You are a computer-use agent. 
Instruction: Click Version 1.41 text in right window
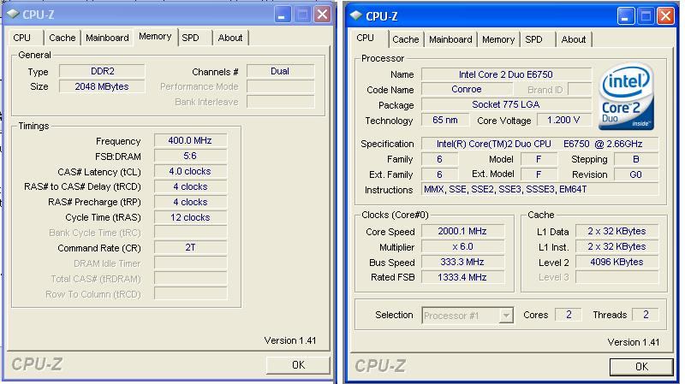pyautogui.click(x=634, y=342)
